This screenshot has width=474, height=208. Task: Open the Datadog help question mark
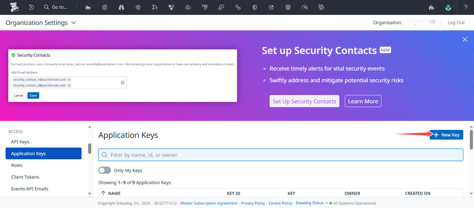[x=465, y=7]
